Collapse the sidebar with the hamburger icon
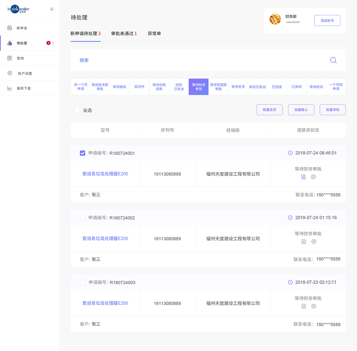Screen dimensions: 357x351 tap(52, 9)
